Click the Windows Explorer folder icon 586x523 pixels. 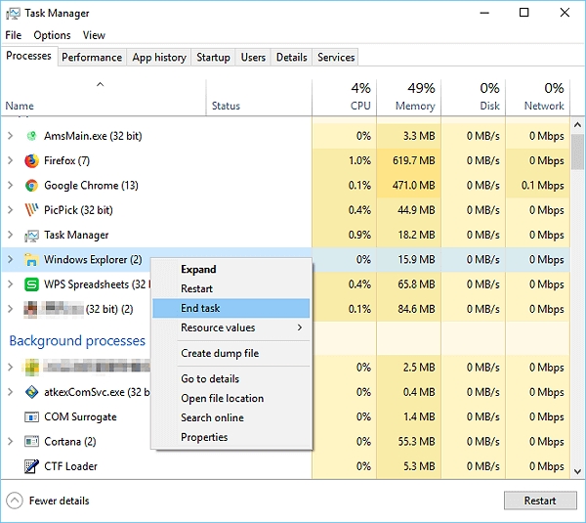coord(31,260)
